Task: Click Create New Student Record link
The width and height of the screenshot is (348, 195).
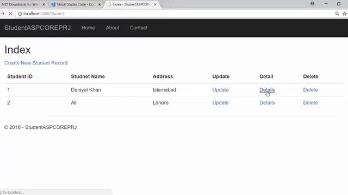Action: click(36, 63)
